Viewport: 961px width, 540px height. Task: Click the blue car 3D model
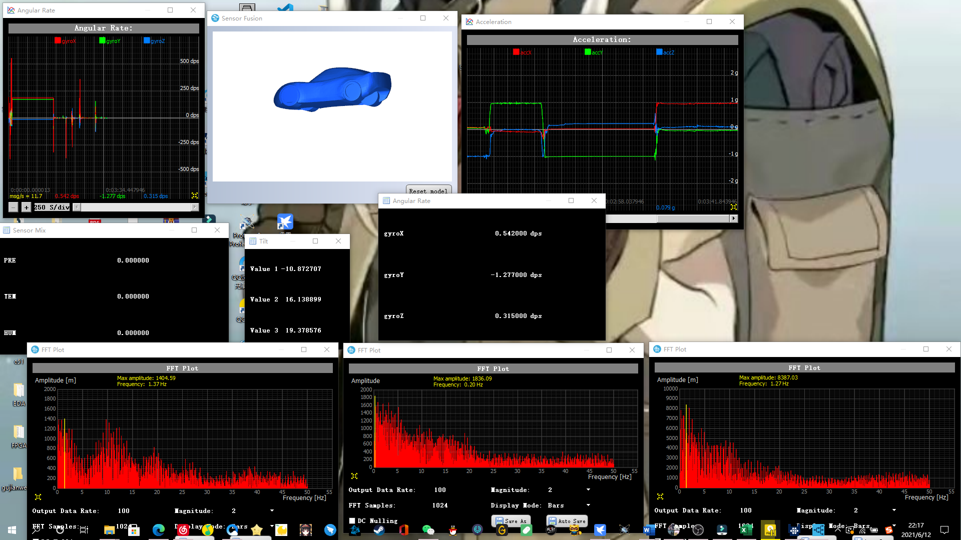tap(332, 89)
